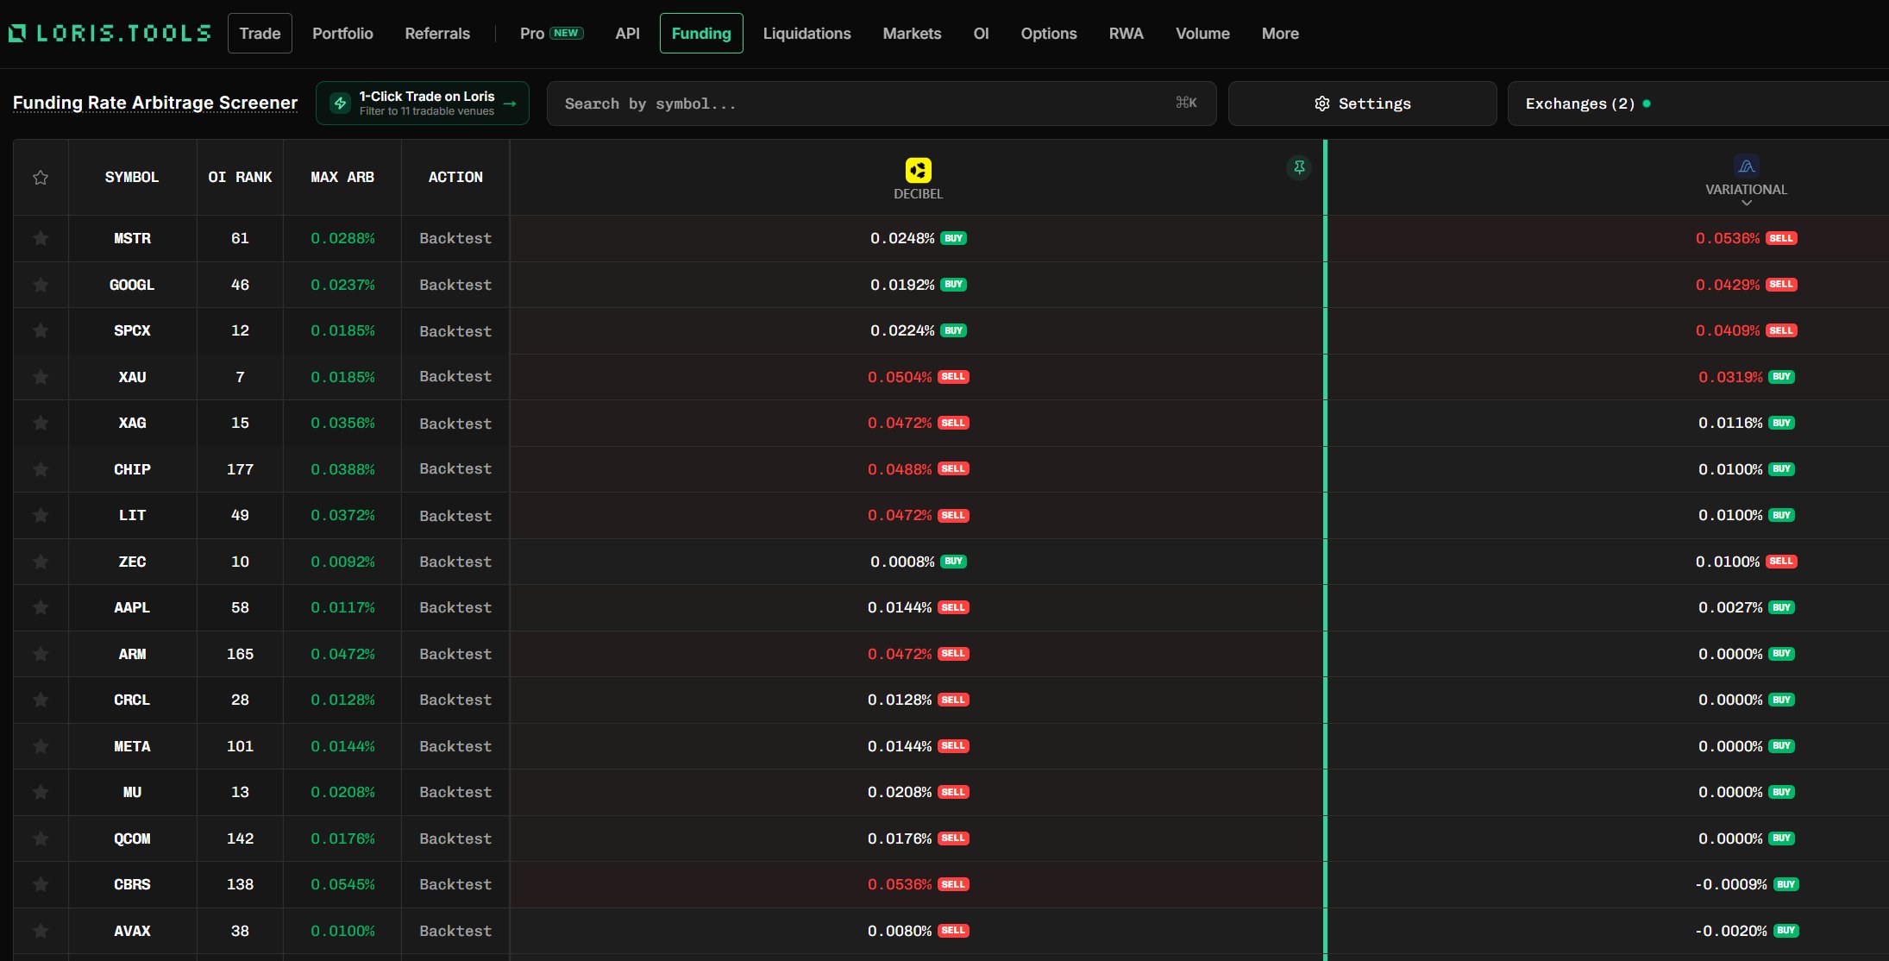Open the Pro NEW navigation link
Image resolution: width=1889 pixels, height=961 pixels.
(x=552, y=34)
